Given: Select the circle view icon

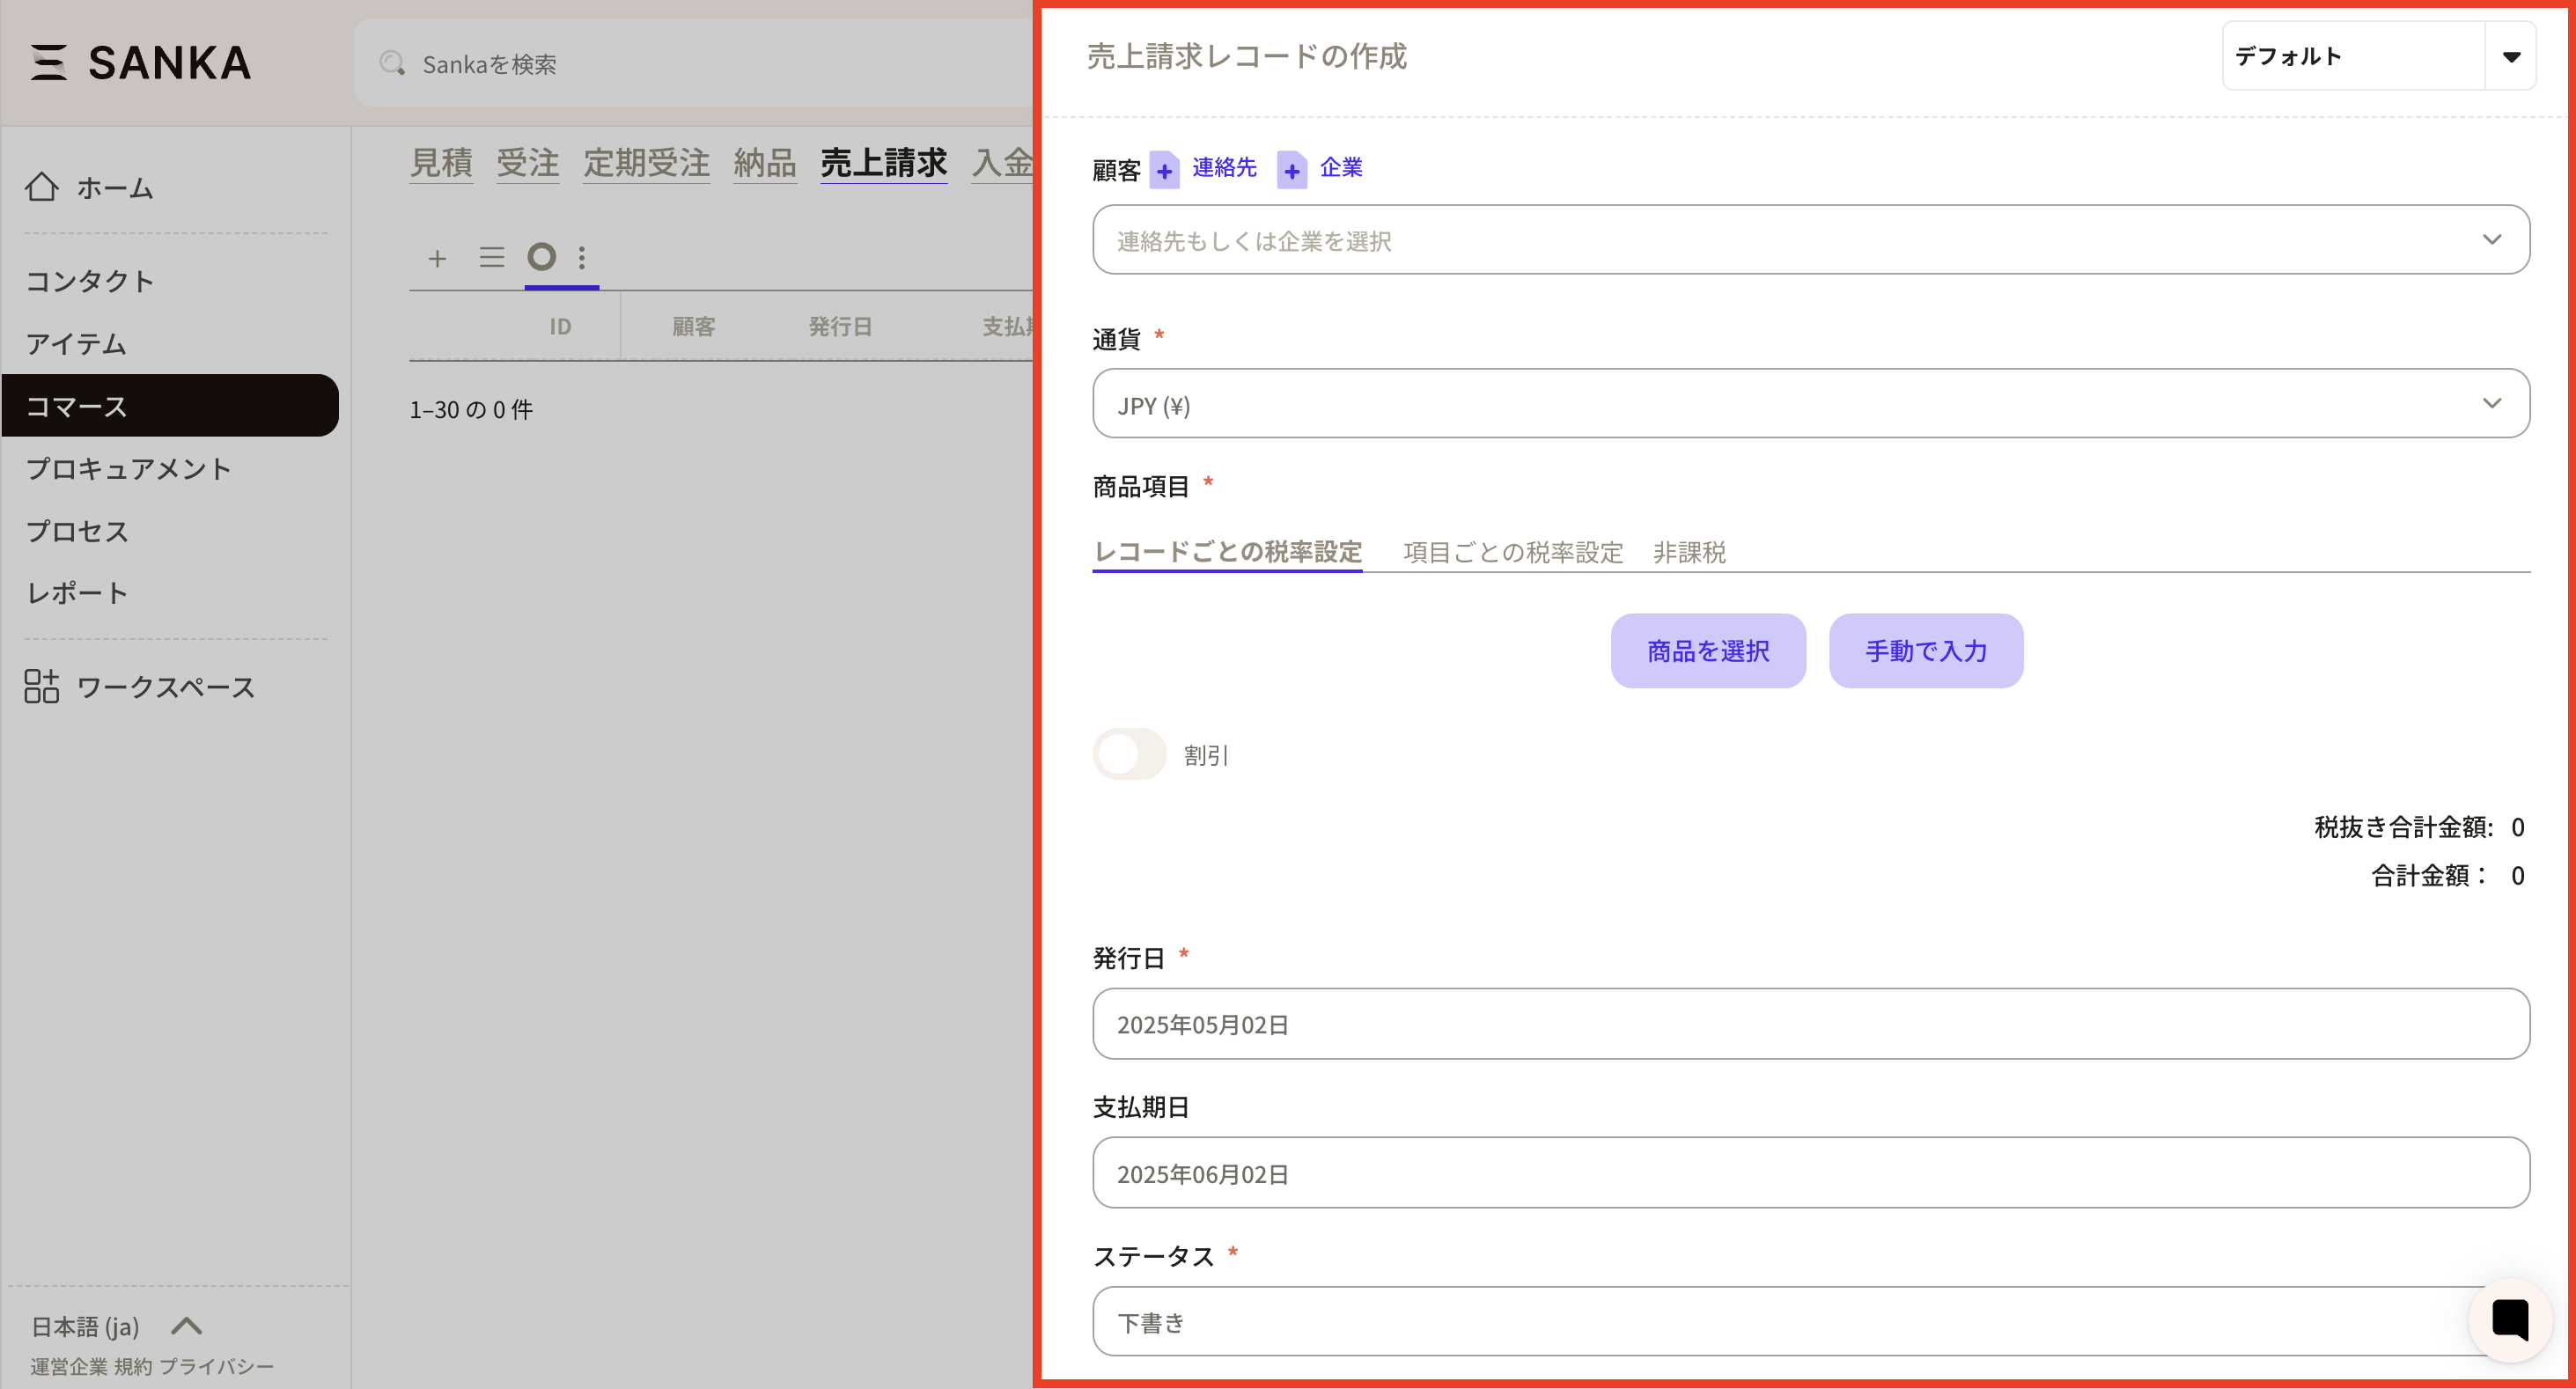Looking at the screenshot, I should click(541, 258).
